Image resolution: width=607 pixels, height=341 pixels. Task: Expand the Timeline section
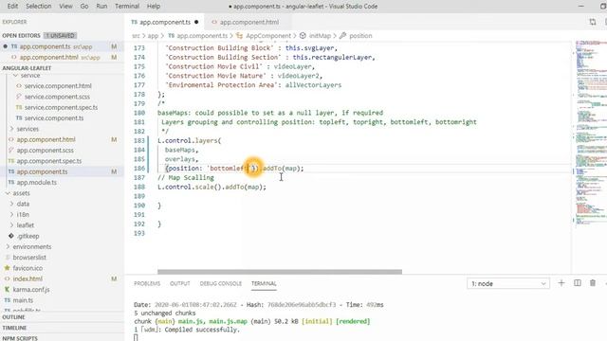click(14, 328)
